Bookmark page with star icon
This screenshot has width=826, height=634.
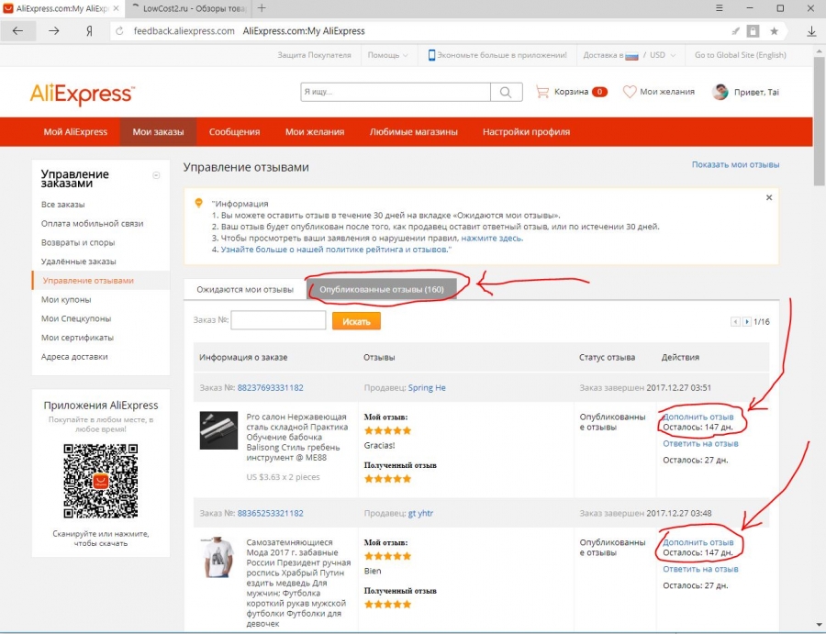point(774,30)
